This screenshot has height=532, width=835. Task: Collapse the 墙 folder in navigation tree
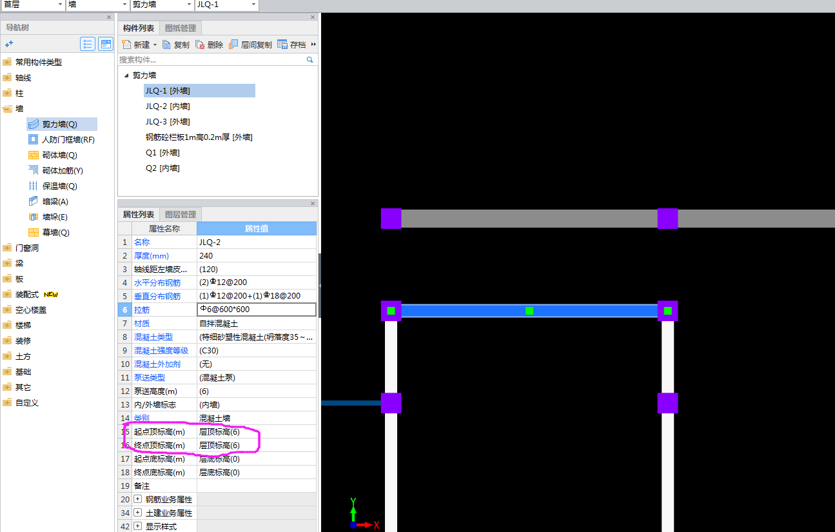click(x=7, y=108)
